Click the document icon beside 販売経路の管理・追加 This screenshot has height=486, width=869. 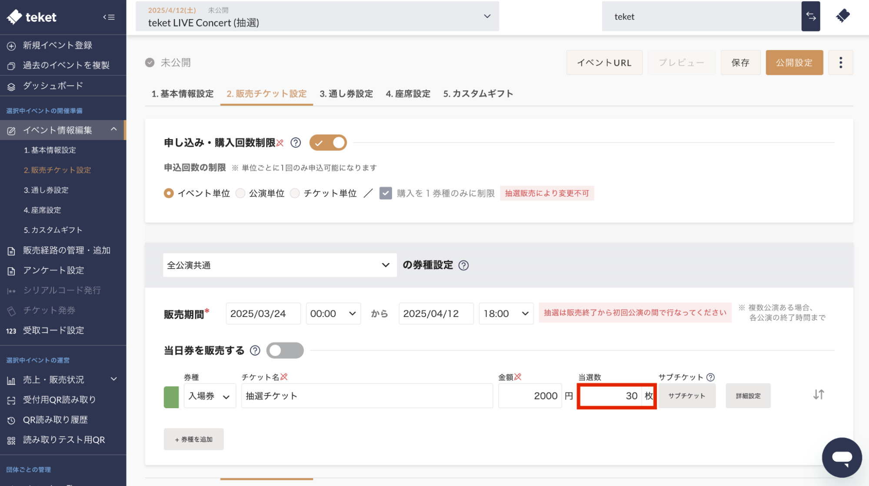point(11,251)
